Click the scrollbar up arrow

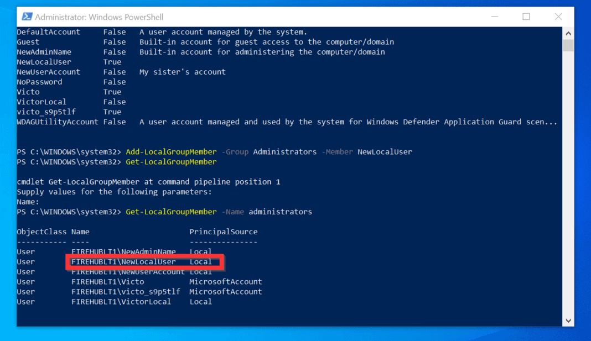point(568,32)
